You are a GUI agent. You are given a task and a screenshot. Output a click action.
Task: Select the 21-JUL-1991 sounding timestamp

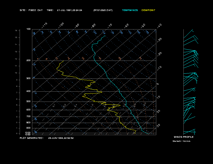click(70, 10)
